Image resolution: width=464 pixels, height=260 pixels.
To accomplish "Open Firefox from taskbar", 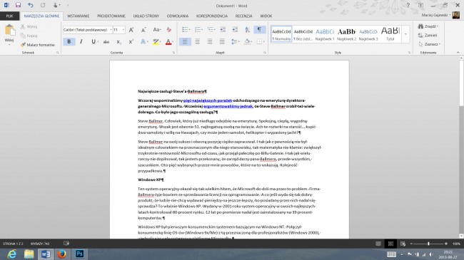I will coord(61,254).
